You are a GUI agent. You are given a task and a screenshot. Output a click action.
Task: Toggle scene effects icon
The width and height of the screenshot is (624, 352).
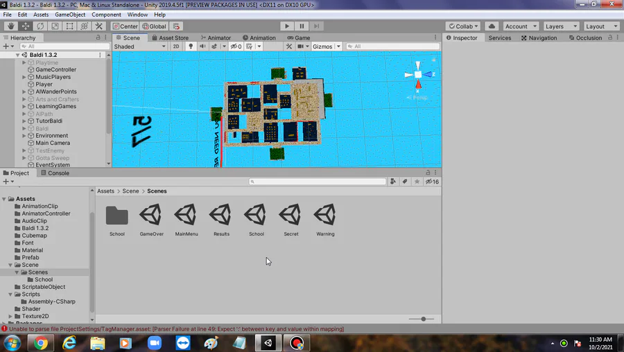point(214,46)
